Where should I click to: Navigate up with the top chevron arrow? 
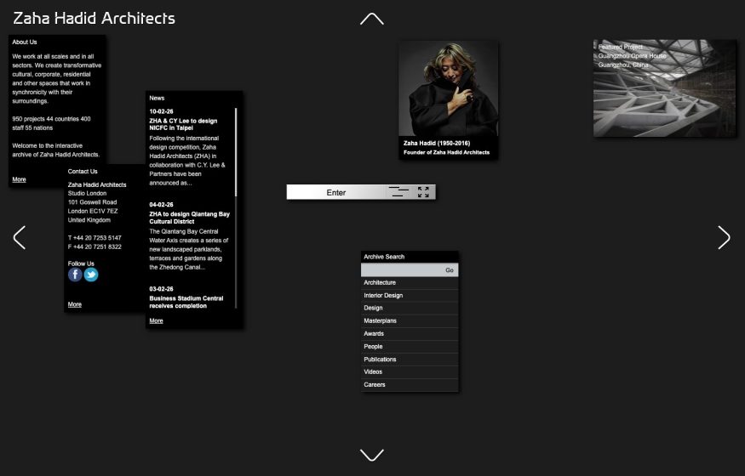coord(372,19)
